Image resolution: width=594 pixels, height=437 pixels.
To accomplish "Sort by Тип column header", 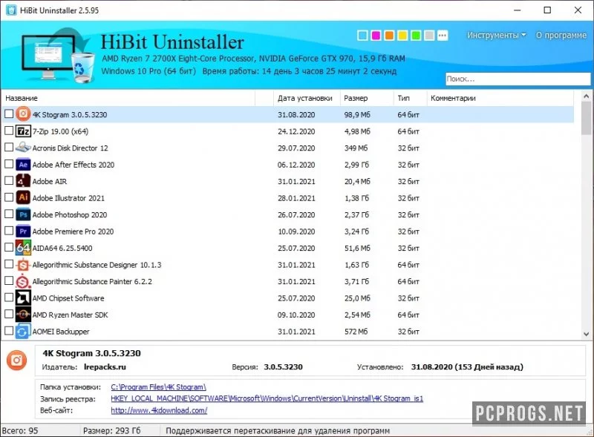I will [411, 98].
